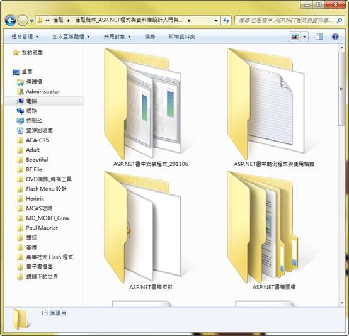Viewport: 349px width, 336px height.
Task: Open the 組合管理 menu
Action: (x=25, y=36)
